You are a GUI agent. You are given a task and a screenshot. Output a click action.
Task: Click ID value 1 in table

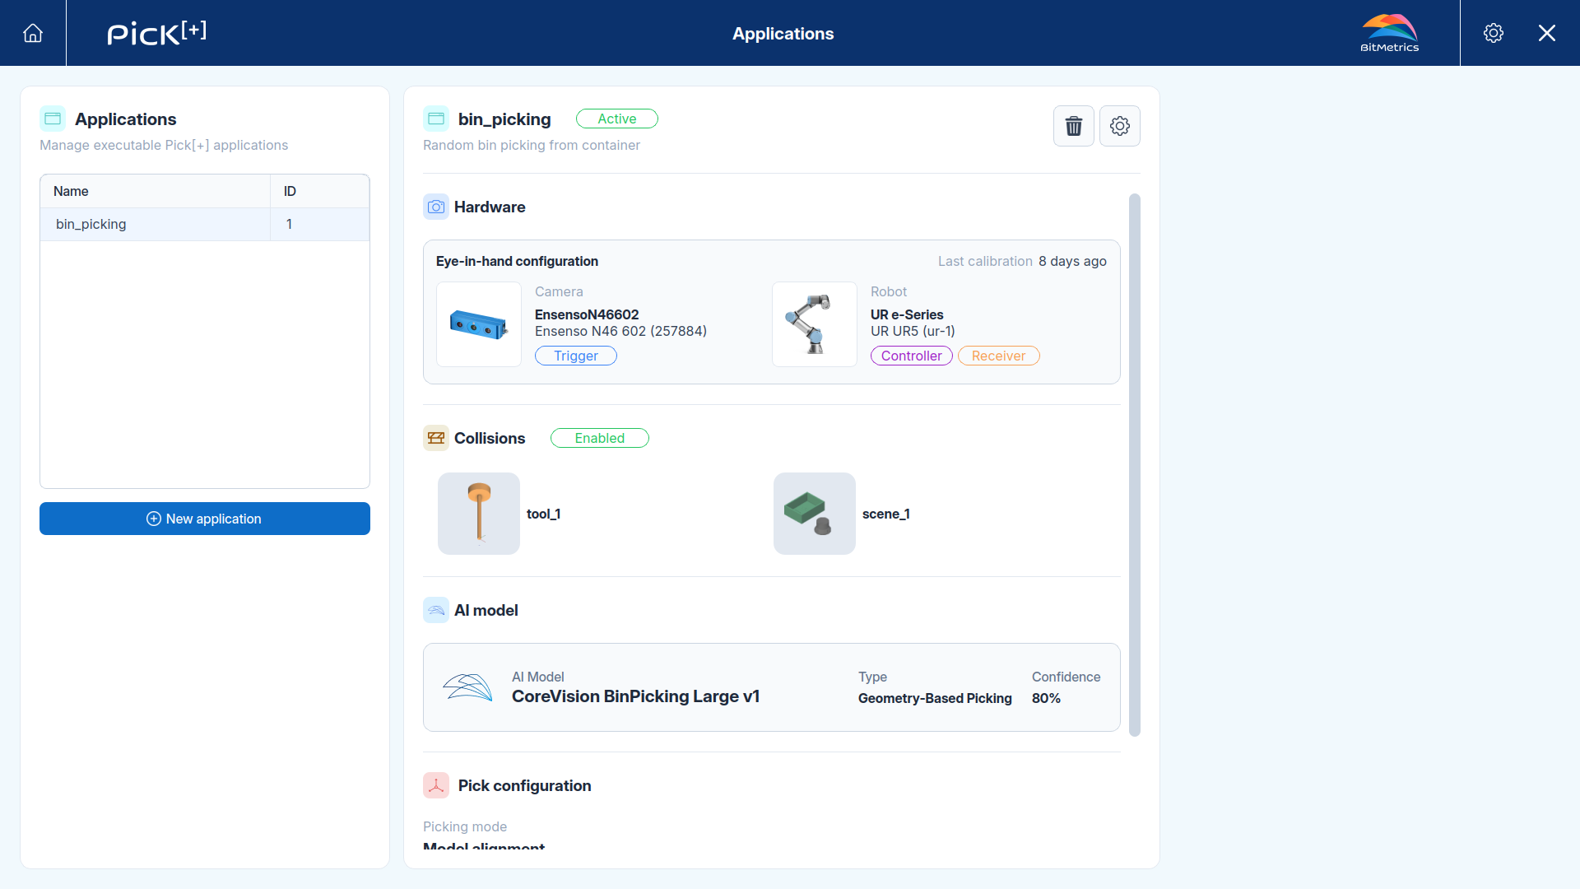coord(289,224)
